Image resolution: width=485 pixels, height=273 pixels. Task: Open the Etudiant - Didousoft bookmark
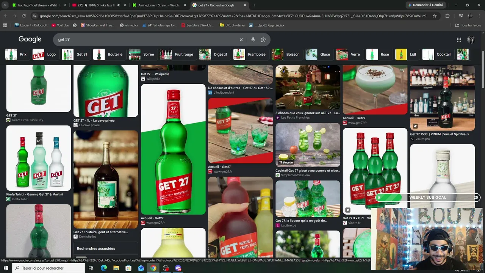32,25
